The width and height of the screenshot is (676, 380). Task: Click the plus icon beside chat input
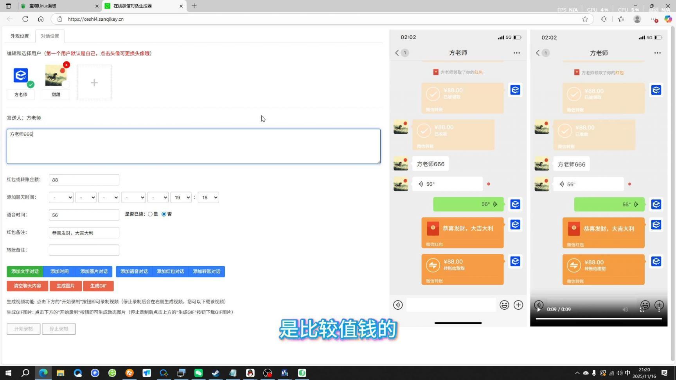tap(518, 305)
